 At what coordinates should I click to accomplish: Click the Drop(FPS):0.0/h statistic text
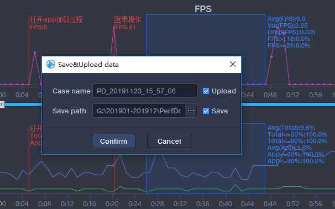coord(291,32)
